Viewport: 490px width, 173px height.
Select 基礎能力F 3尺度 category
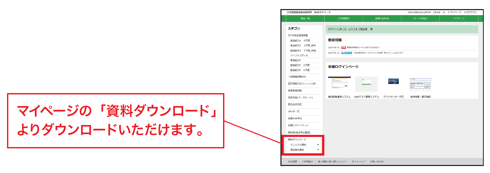click(x=300, y=65)
